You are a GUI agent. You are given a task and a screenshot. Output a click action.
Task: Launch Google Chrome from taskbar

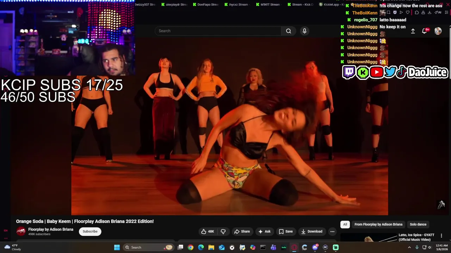(x=191, y=247)
